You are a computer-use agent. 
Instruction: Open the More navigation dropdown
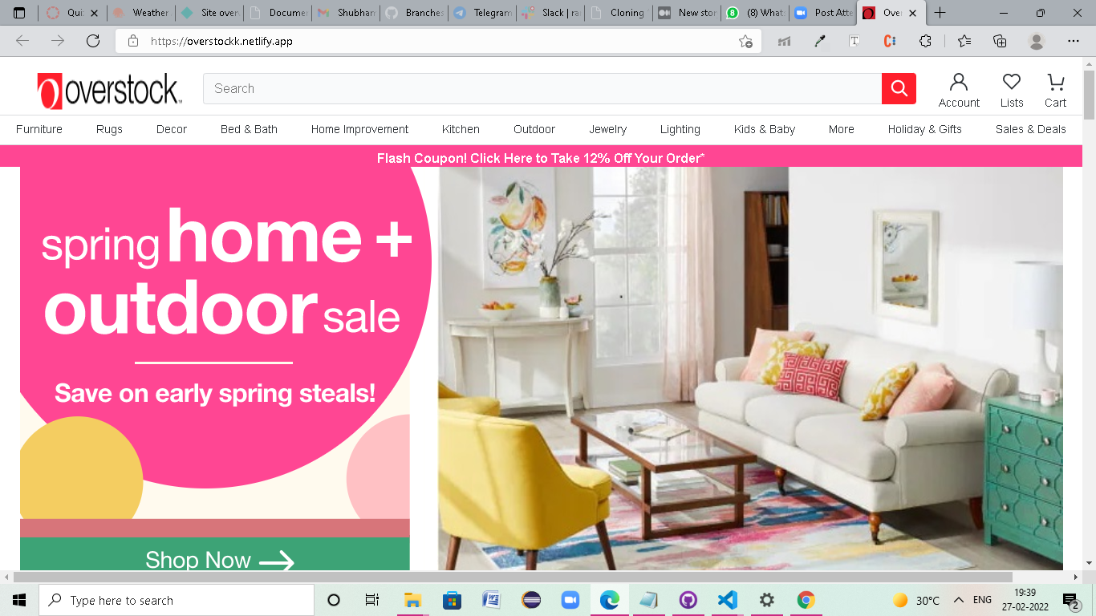841,129
